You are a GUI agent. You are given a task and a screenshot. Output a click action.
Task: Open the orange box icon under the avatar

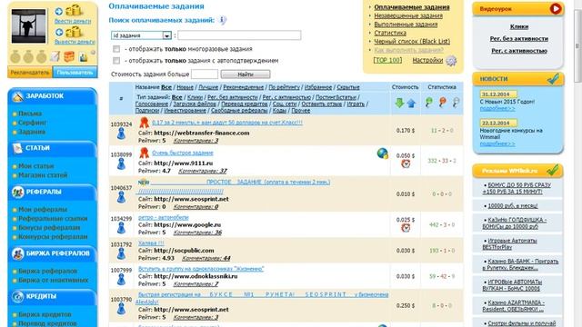point(69,56)
